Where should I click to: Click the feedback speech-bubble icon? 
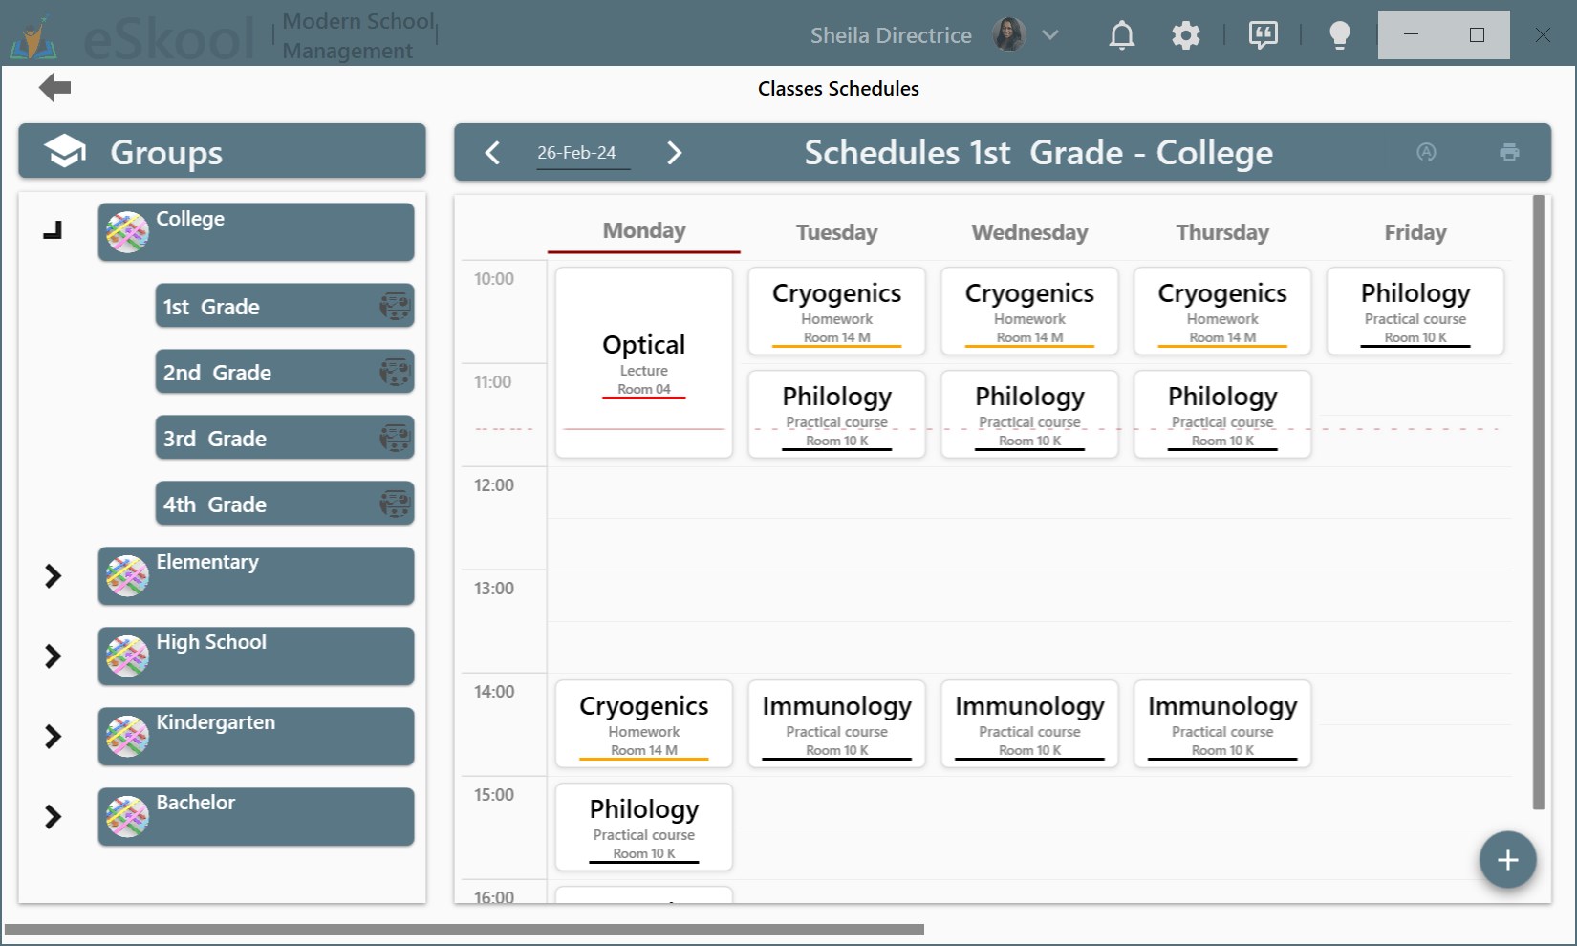pyautogui.click(x=1263, y=34)
